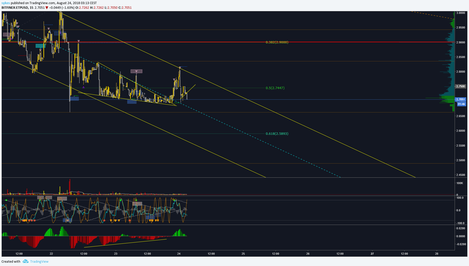Click the highlighted 2.7500 price axis label
The height and width of the screenshot is (266, 469).
pos(460,86)
